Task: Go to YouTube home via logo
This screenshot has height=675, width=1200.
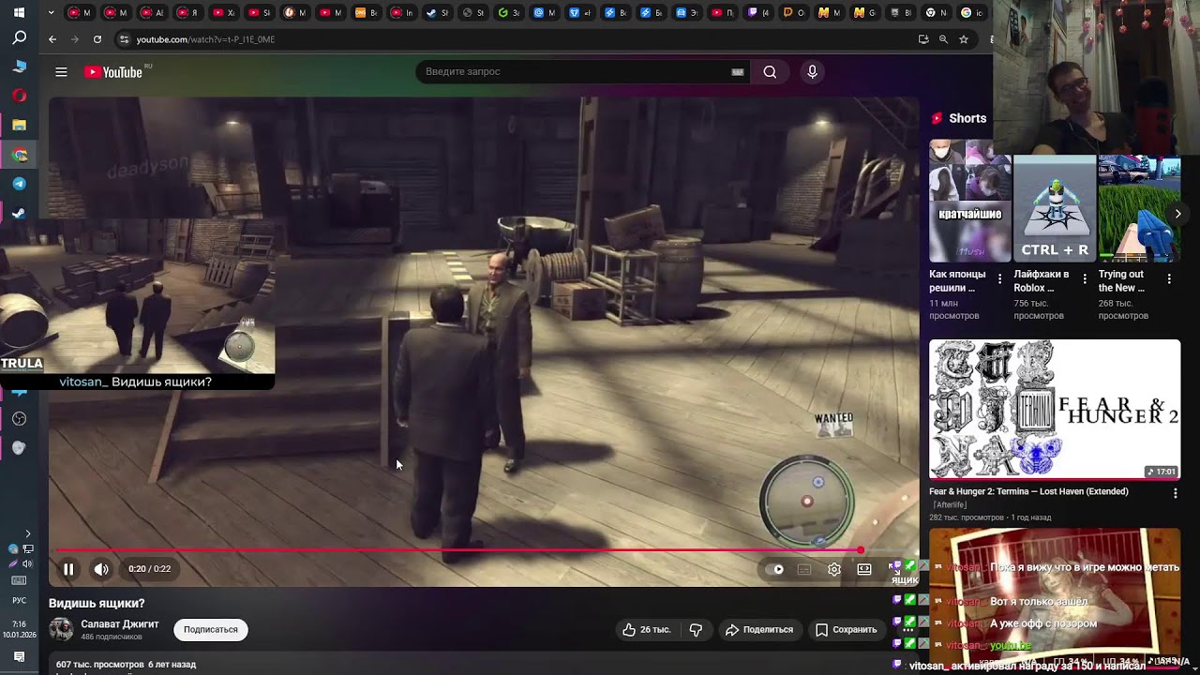Action: click(x=114, y=72)
